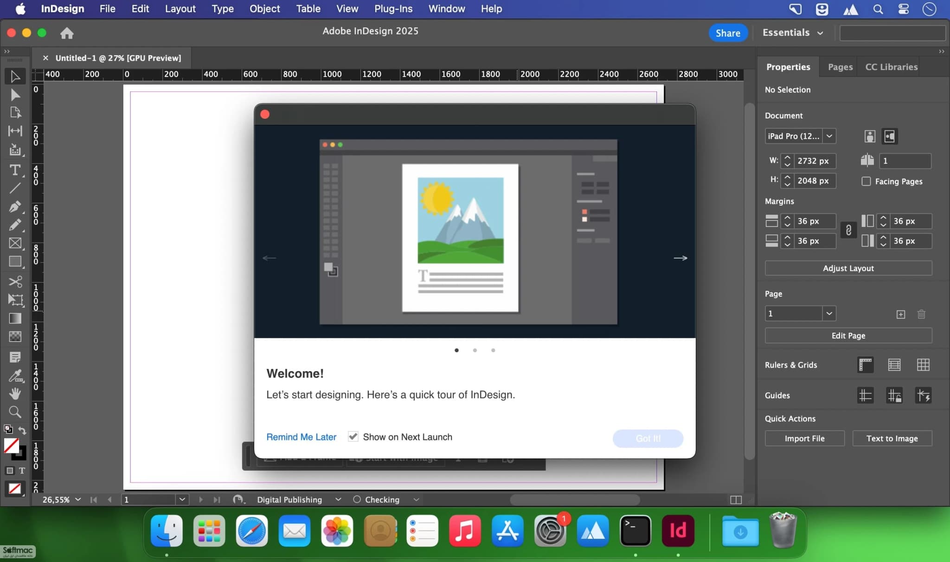The height and width of the screenshot is (562, 950).
Task: Select the Free Transform tool
Action: (15, 300)
